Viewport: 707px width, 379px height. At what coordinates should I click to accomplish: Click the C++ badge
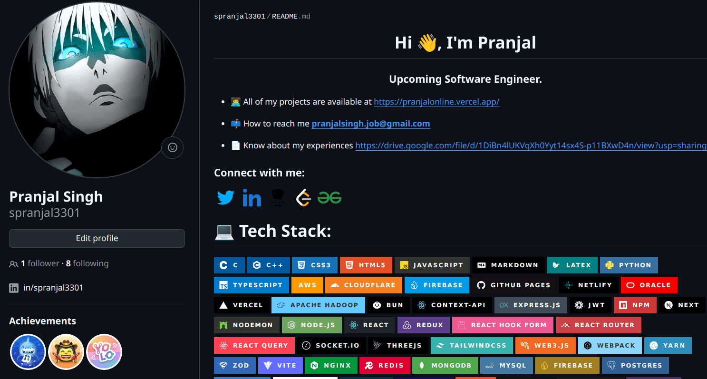tap(269, 265)
